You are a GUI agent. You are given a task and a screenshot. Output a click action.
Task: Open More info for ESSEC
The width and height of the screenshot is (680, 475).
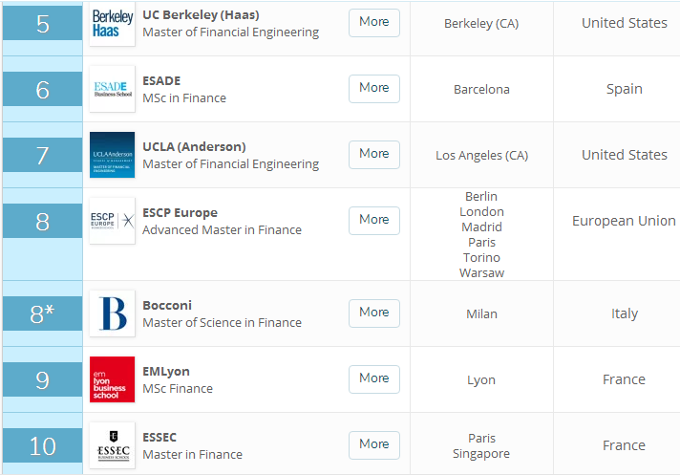(x=373, y=444)
